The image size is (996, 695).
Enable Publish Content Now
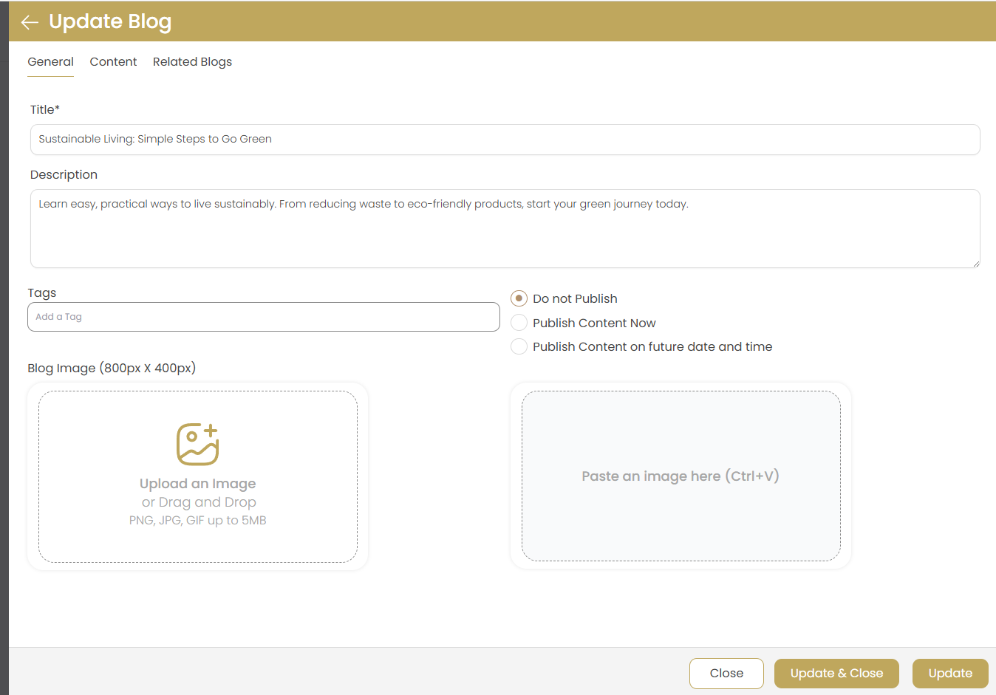click(519, 322)
